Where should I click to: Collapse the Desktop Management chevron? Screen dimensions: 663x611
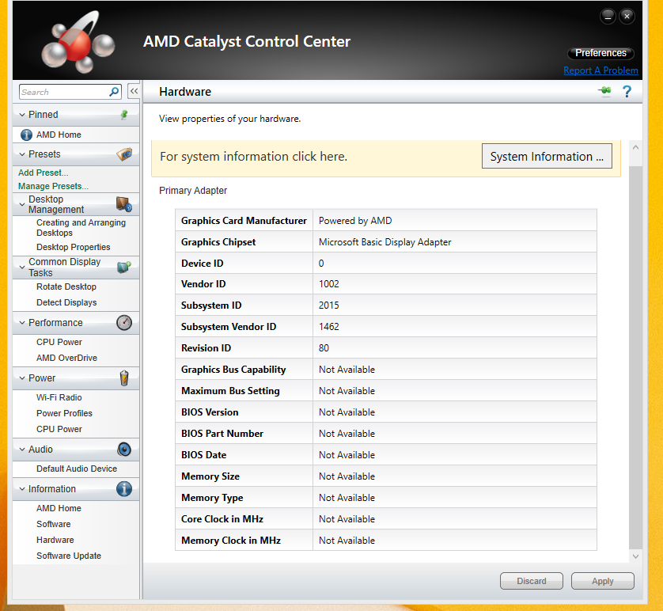[22, 204]
